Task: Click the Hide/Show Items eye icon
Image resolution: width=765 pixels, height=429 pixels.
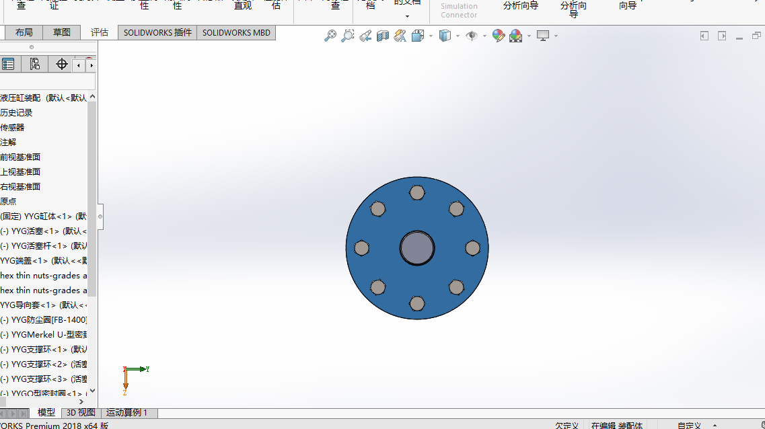Action: coord(472,36)
